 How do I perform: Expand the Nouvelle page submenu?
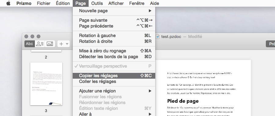pyautogui.click(x=114, y=11)
